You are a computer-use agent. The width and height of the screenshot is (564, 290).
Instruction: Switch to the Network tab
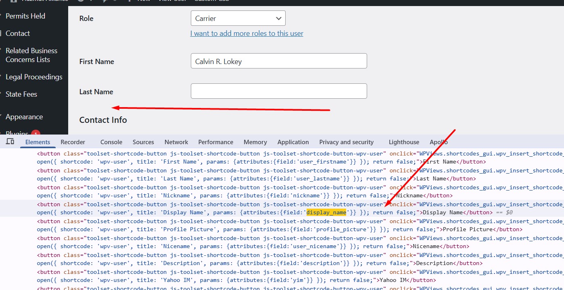[x=176, y=142]
